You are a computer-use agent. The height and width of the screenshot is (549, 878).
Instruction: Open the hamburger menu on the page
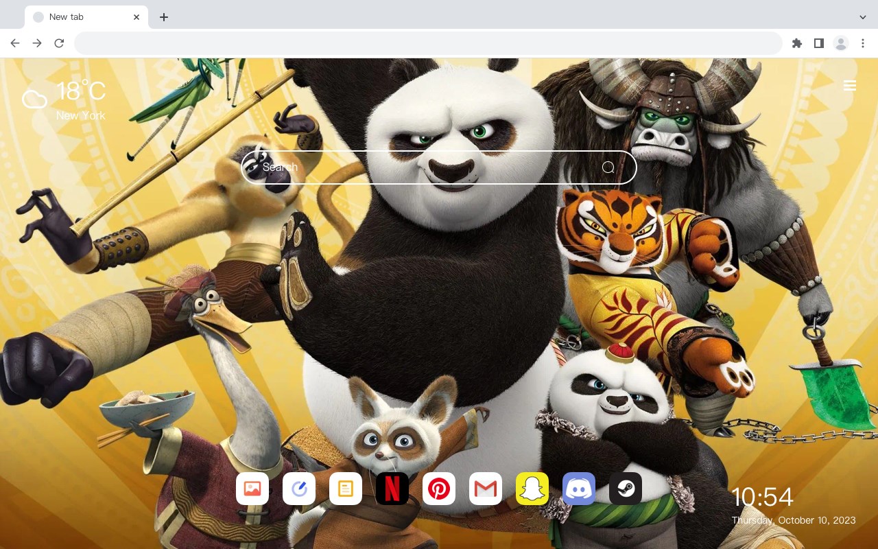850,86
